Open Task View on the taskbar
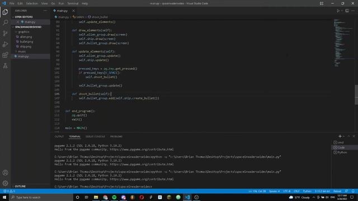 pyautogui.click(x=87, y=197)
